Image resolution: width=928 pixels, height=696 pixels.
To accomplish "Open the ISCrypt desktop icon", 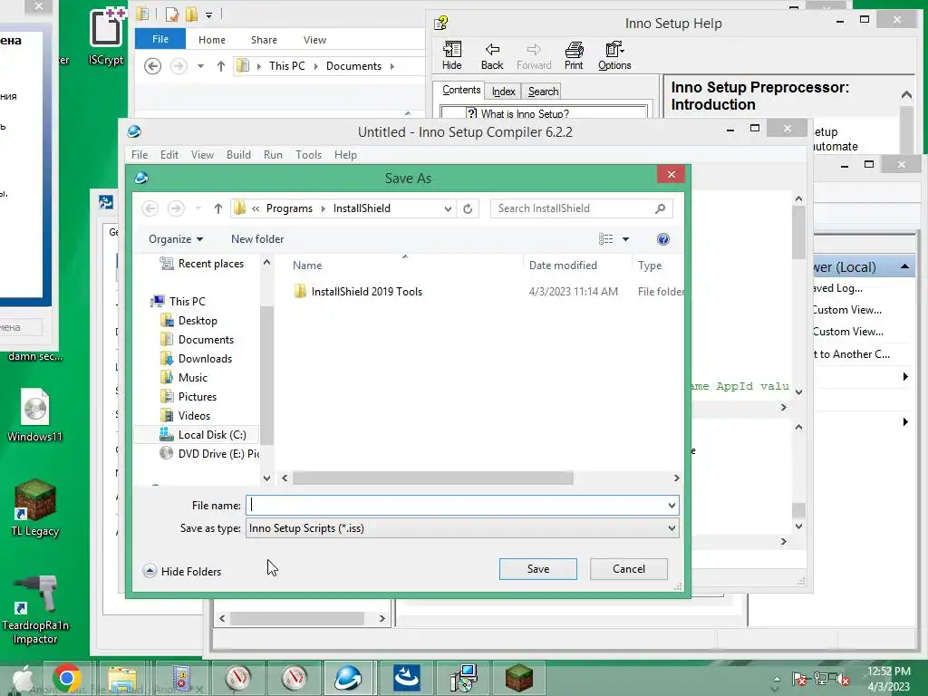I will (106, 36).
